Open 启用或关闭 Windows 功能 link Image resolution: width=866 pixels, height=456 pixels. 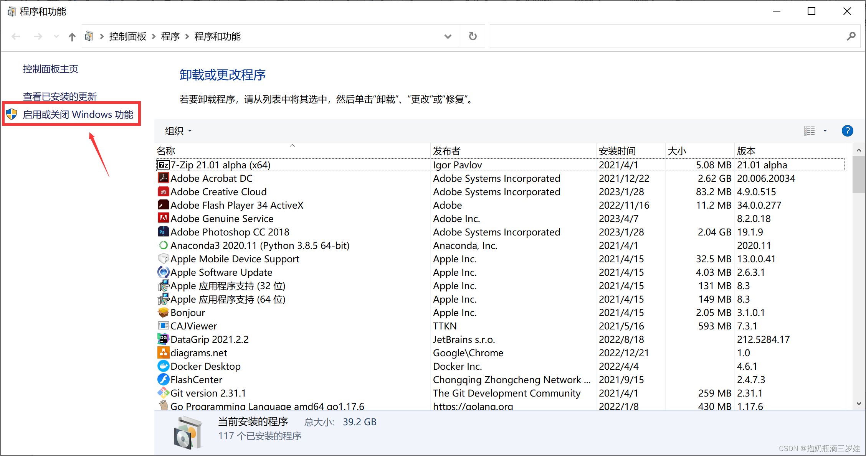[x=78, y=114]
